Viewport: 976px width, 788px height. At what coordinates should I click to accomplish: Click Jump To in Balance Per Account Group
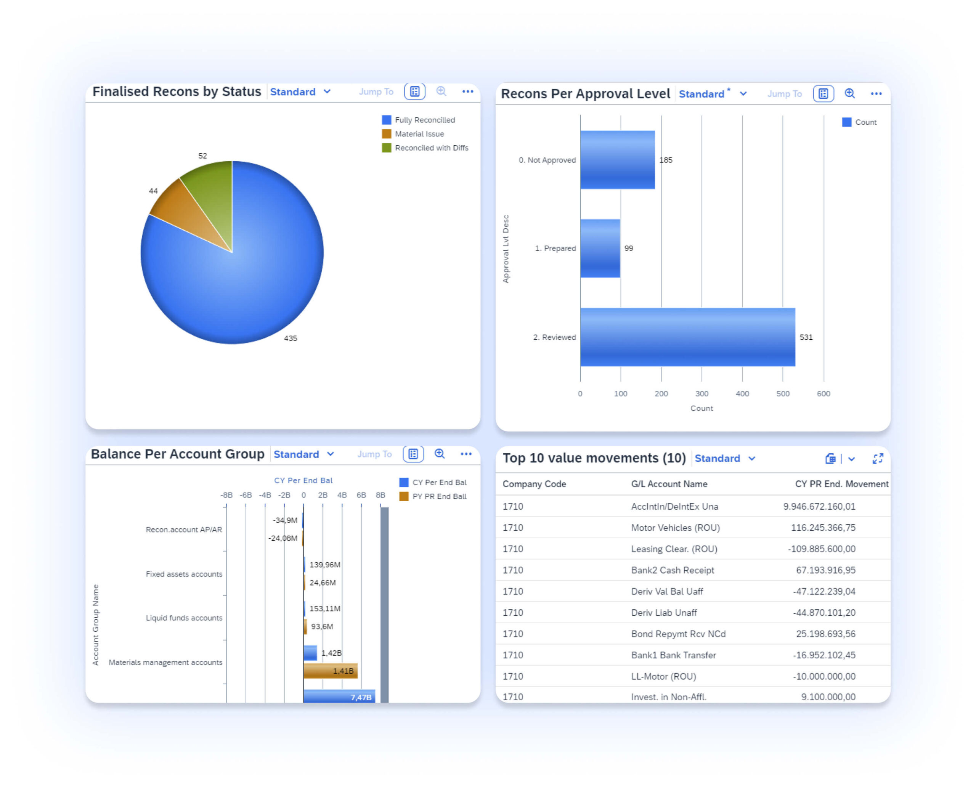click(x=374, y=454)
